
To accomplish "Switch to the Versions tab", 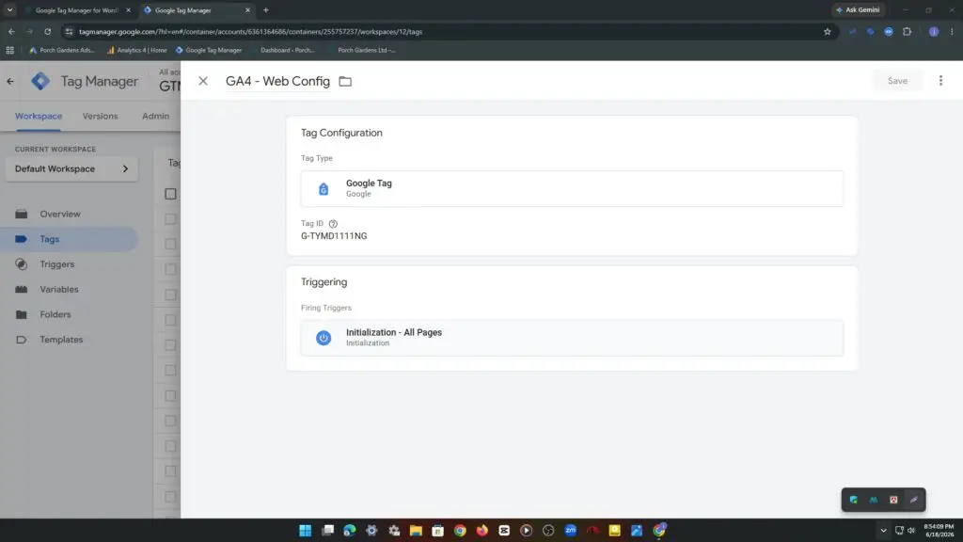I will click(100, 116).
